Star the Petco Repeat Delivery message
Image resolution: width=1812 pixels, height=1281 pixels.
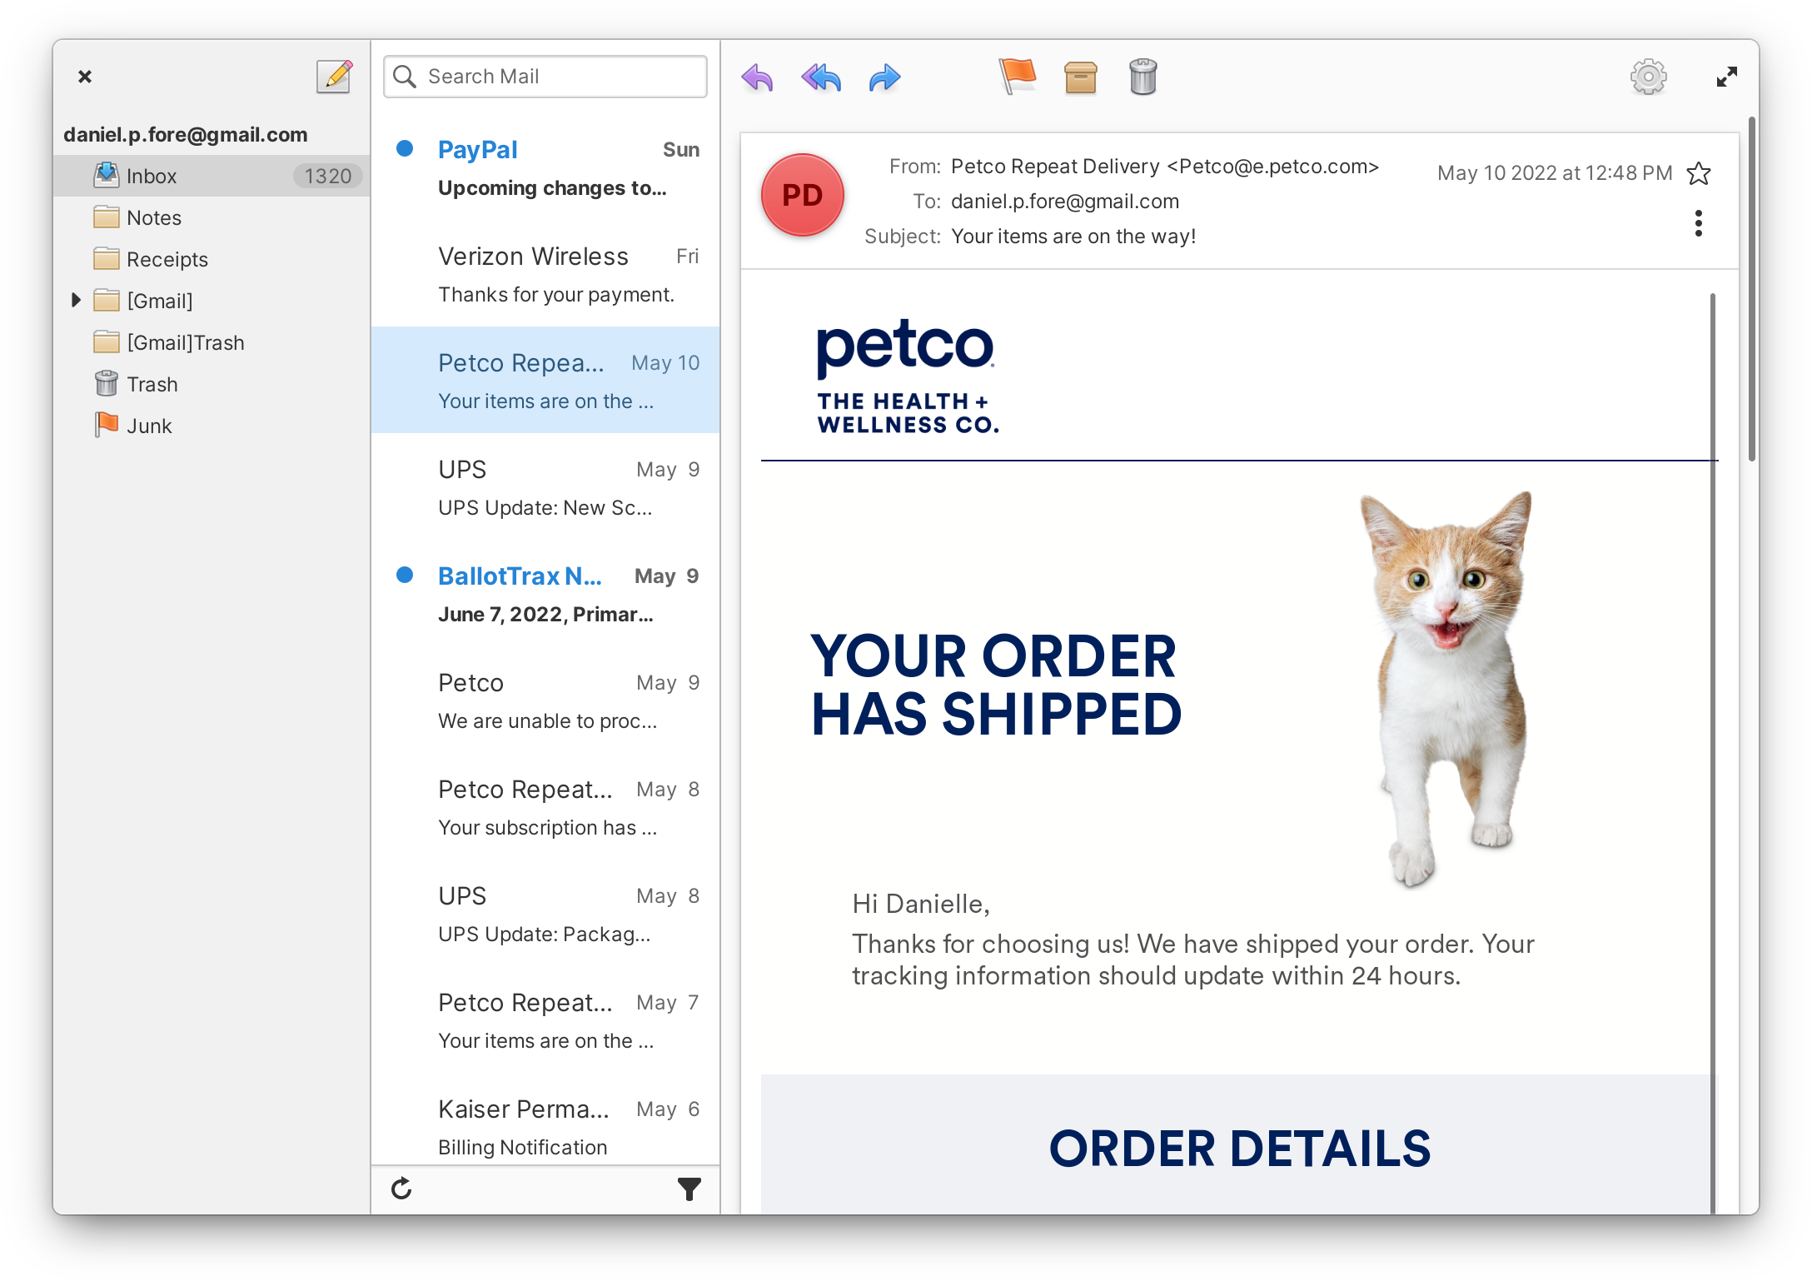tap(1699, 173)
